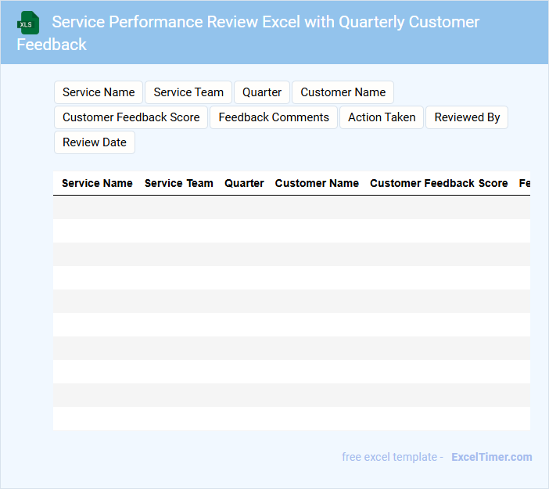Click the Review Date tag
Image resolution: width=549 pixels, height=489 pixels.
(94, 142)
